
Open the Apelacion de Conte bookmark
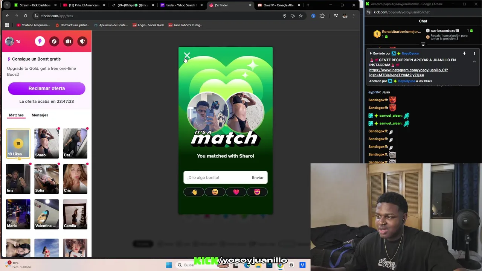coord(111,25)
